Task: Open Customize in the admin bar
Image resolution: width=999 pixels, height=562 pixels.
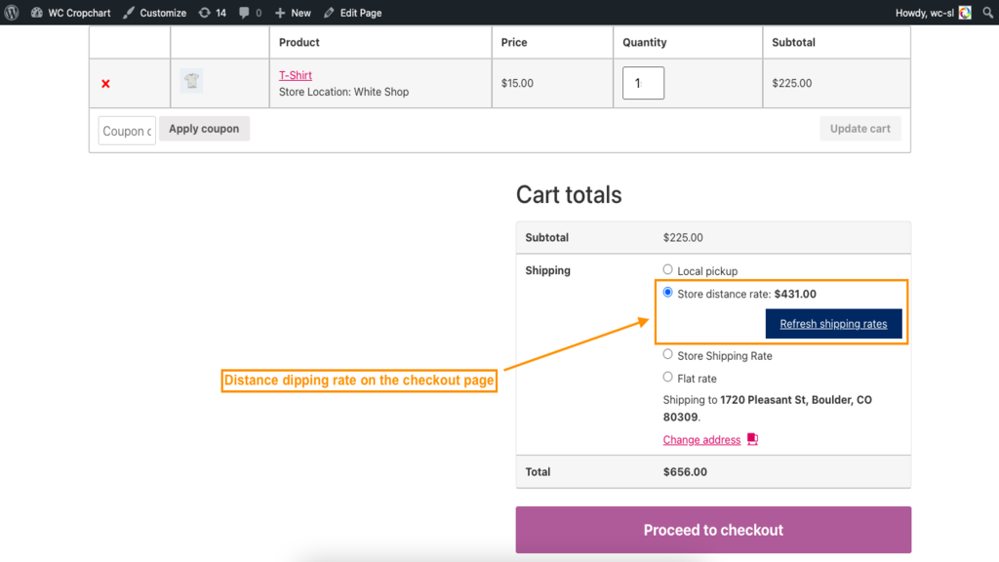Action: (155, 13)
